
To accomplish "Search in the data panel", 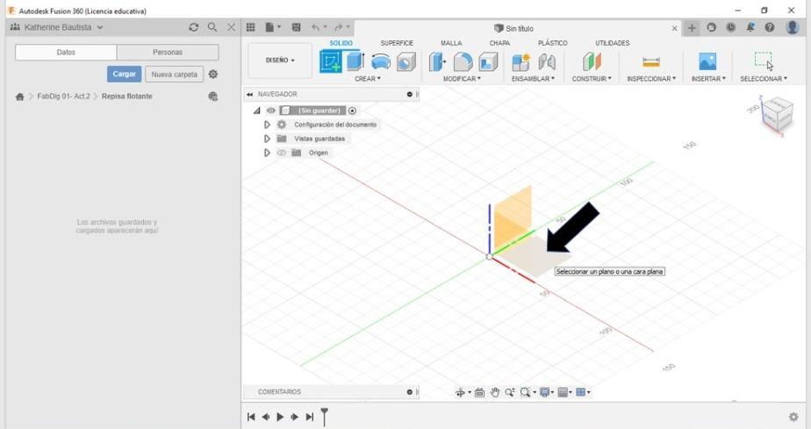I will click(x=212, y=27).
